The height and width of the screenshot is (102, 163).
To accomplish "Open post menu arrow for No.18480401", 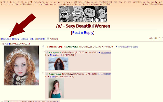I will [116, 47].
